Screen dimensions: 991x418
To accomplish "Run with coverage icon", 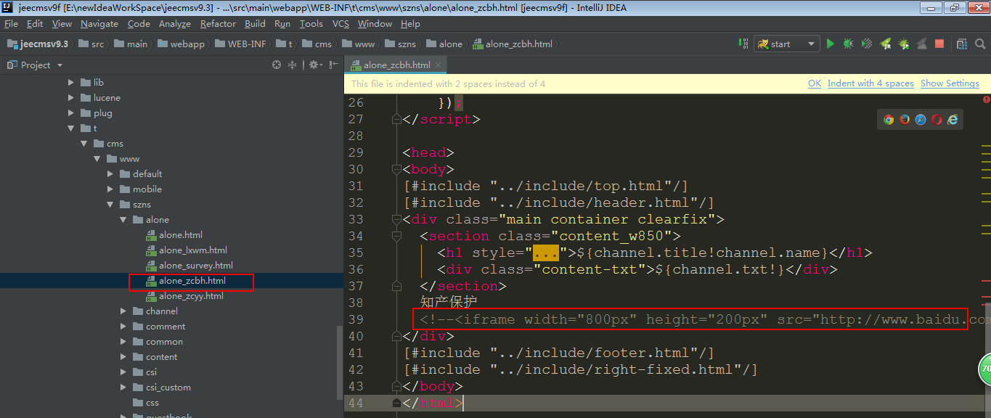I will click(867, 44).
